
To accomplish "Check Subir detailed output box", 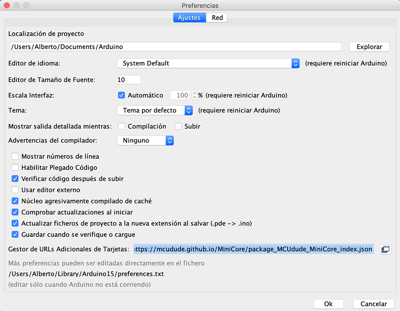I will [x=178, y=126].
